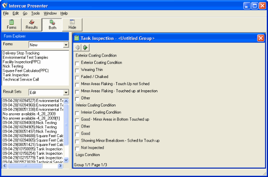
Task: Go to previous page with left arrow
Action: pos(77,47)
